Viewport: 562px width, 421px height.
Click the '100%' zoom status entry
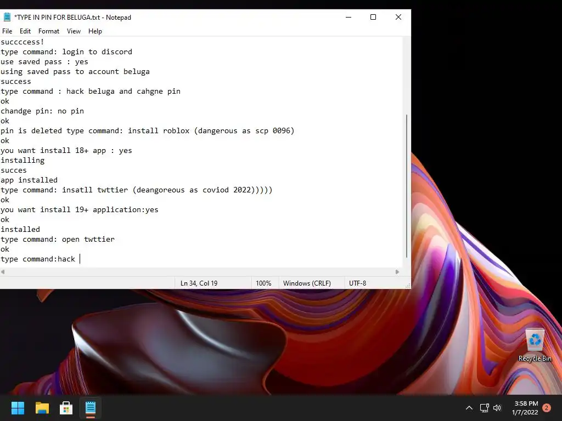pos(263,283)
